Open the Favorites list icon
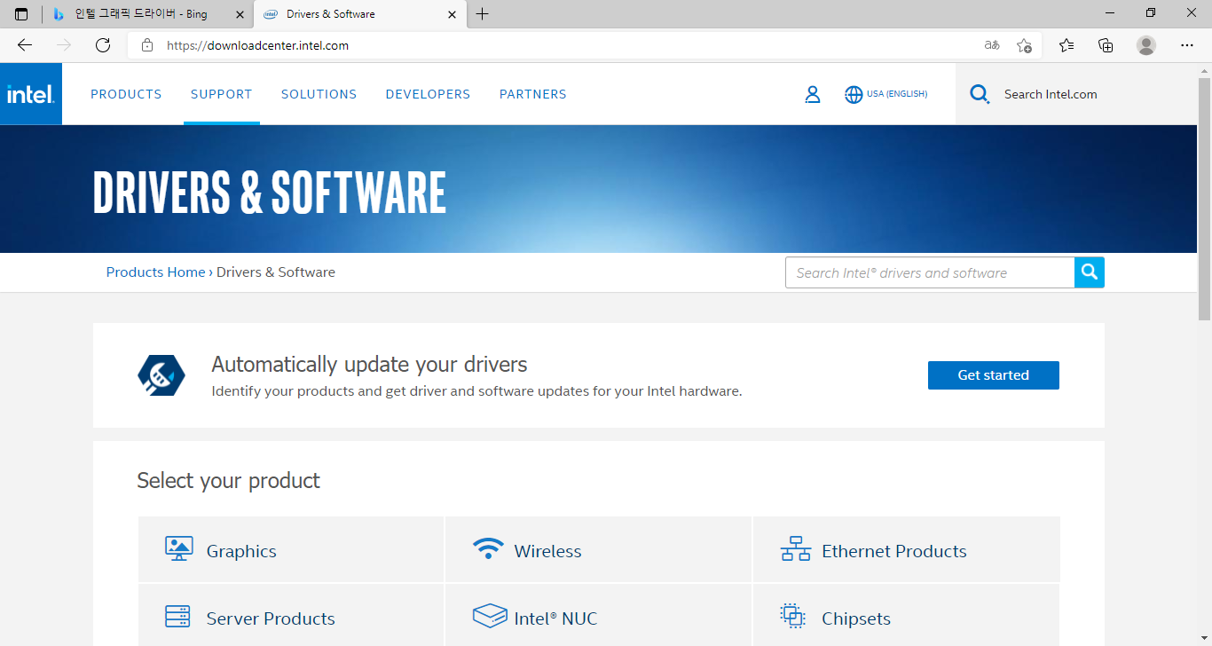 click(1066, 45)
